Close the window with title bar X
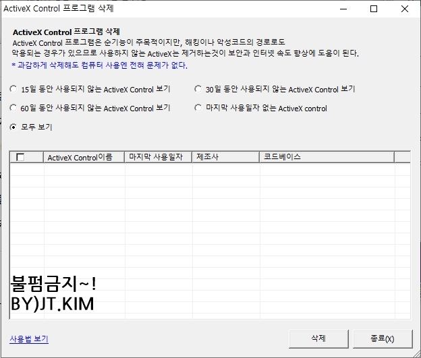Screen dimensions: 421x358 (405, 9)
